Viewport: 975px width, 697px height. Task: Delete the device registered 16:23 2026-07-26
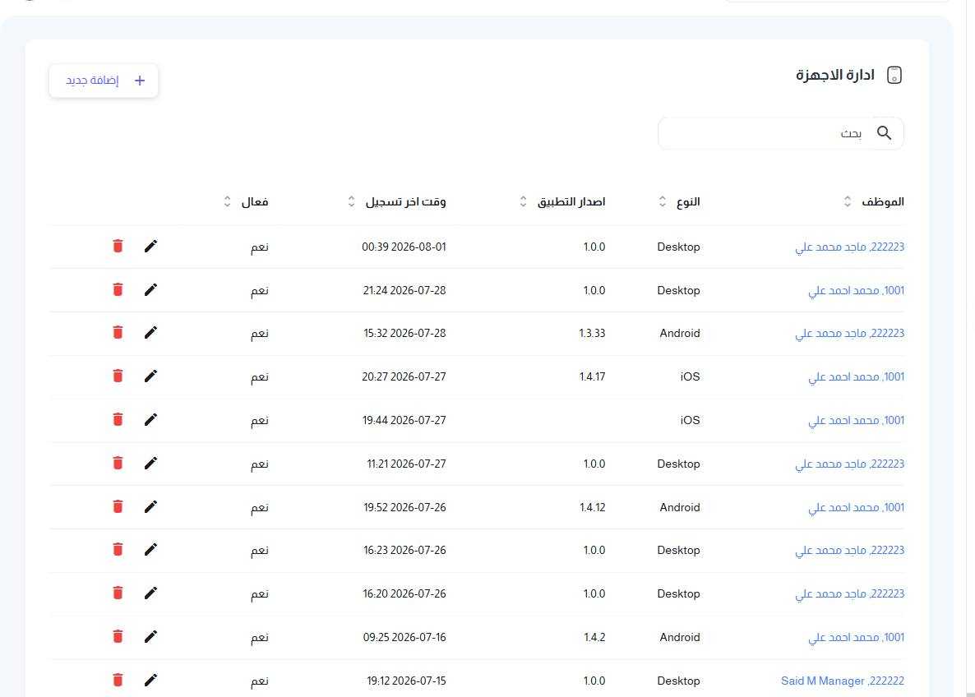tap(118, 550)
